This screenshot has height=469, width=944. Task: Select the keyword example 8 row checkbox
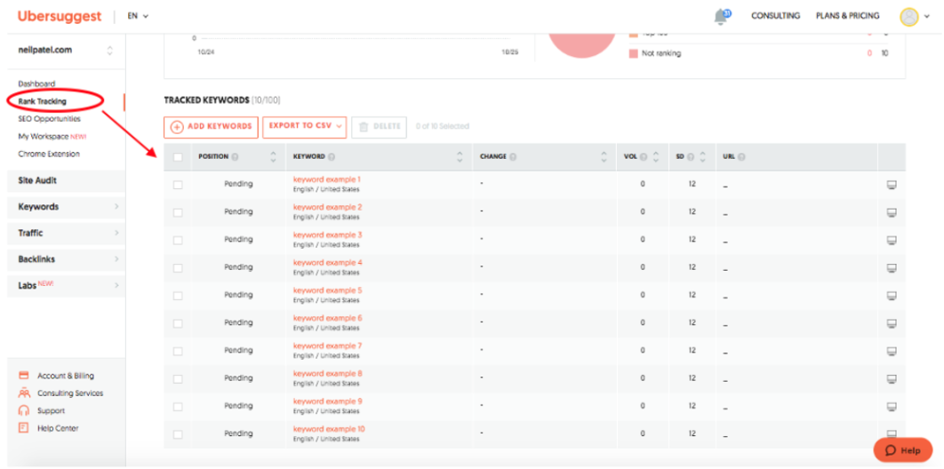click(x=178, y=378)
